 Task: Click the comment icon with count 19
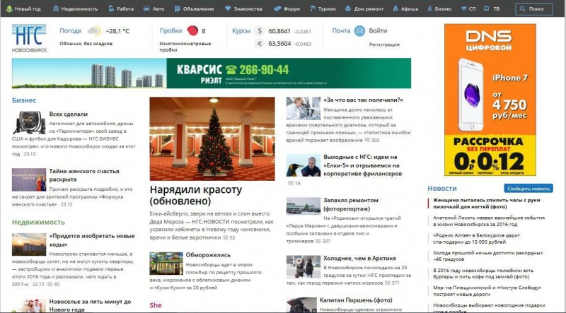pos(290,183)
